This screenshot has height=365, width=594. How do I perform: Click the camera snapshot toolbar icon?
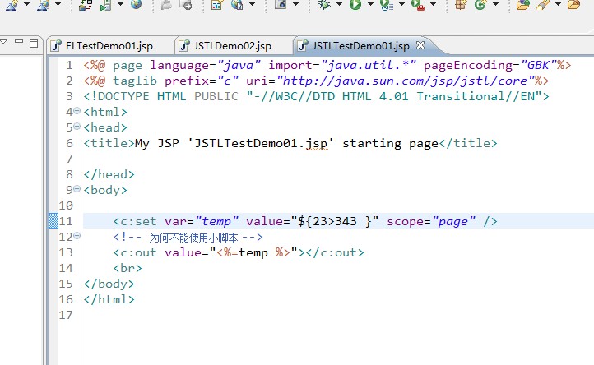pos(281,5)
